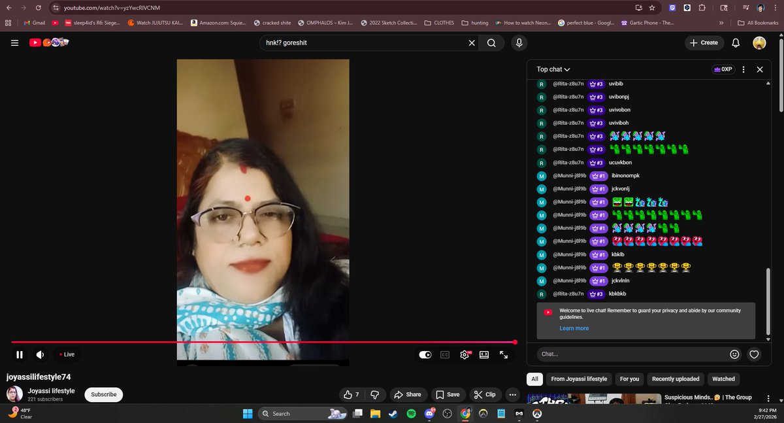Share this live stream
This screenshot has height=423, width=784.
tap(408, 394)
